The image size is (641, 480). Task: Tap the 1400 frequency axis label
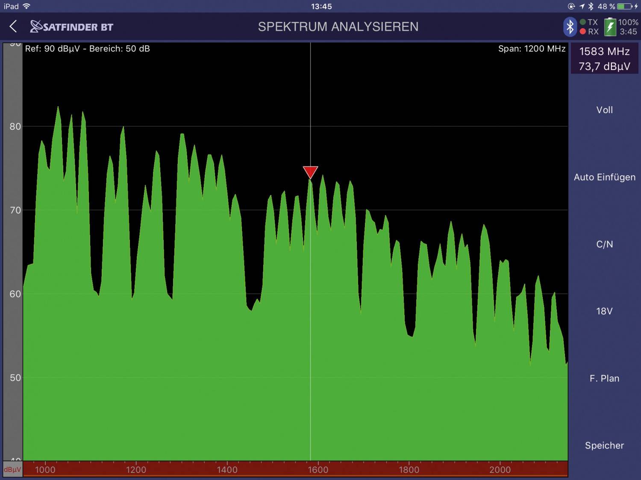tap(227, 470)
